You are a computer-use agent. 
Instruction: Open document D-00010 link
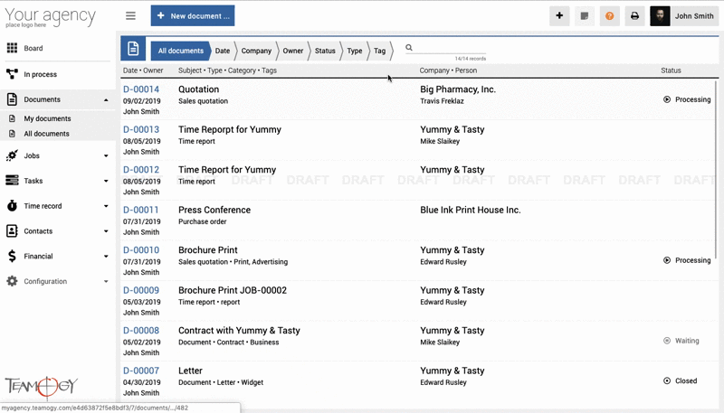pyautogui.click(x=141, y=249)
